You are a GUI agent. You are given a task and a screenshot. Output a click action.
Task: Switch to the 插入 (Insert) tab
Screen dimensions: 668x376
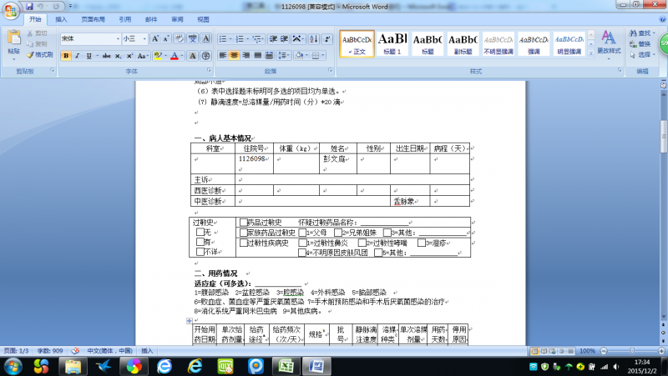tap(61, 19)
